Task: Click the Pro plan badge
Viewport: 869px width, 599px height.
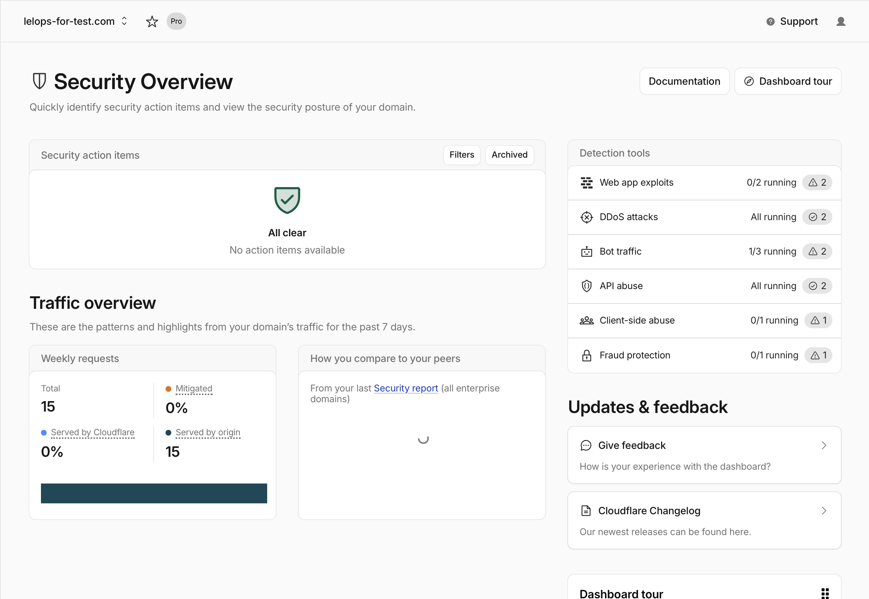Action: point(176,22)
